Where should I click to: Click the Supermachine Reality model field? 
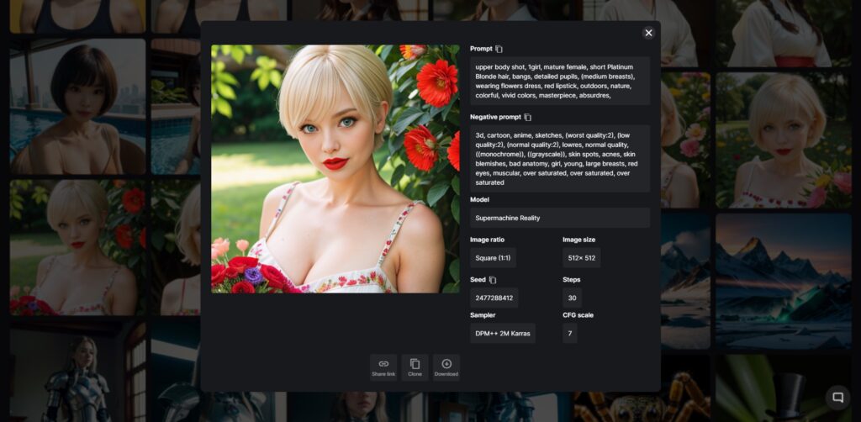(560, 218)
